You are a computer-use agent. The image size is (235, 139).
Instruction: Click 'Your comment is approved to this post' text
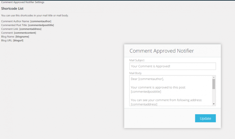click(x=158, y=87)
